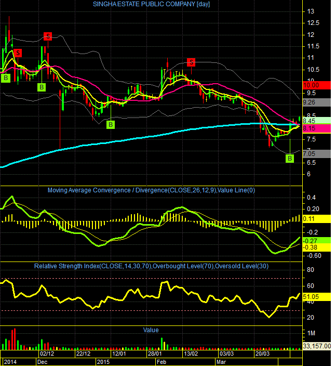Click the yellow -0.38 signal line value
The image size is (336, 366).
(x=316, y=247)
